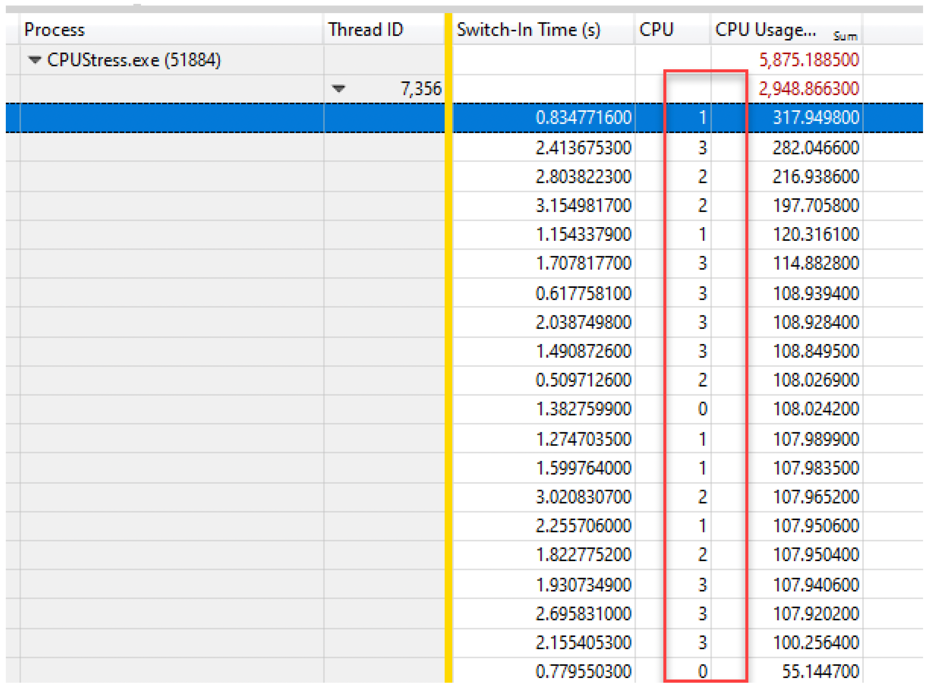Click CPU usage value 107.989900
Image resolution: width=930 pixels, height=692 pixels.
(x=816, y=439)
